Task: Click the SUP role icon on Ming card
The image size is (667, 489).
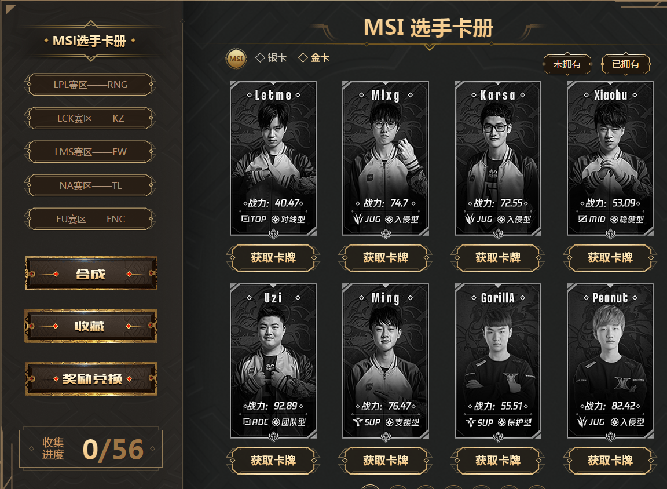Action: point(358,422)
